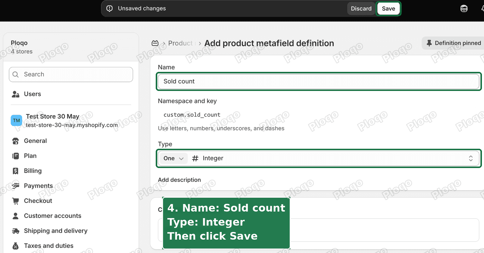
Task: Click the test-store-30-may.myshopify.com domain text
Action: (x=72, y=125)
